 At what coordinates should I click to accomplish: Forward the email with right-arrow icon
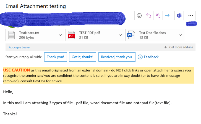point(167,16)
